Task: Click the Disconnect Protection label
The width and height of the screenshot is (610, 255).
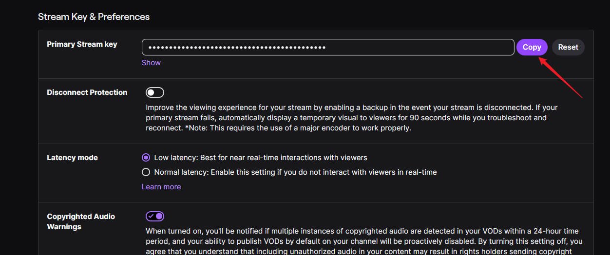Action: click(x=87, y=92)
